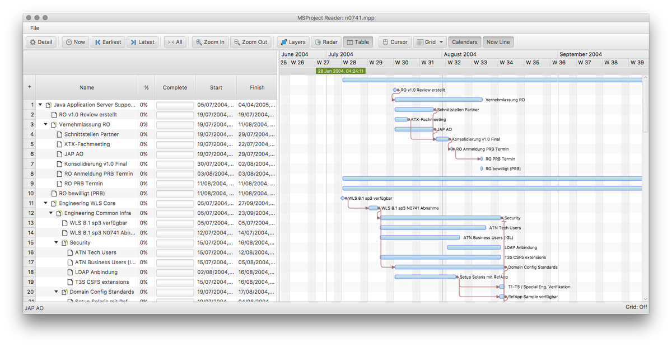Screen dimensions: 672x347
Task: Open the Detail gear button
Action: tap(41, 42)
